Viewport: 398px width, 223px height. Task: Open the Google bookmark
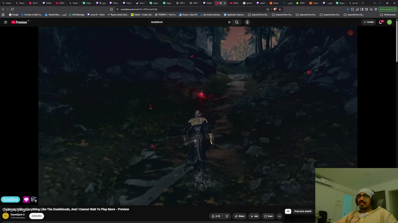pyautogui.click(x=14, y=15)
